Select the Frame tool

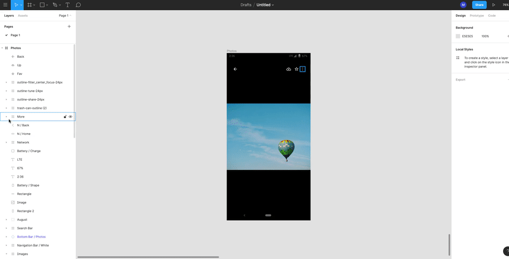tap(29, 5)
